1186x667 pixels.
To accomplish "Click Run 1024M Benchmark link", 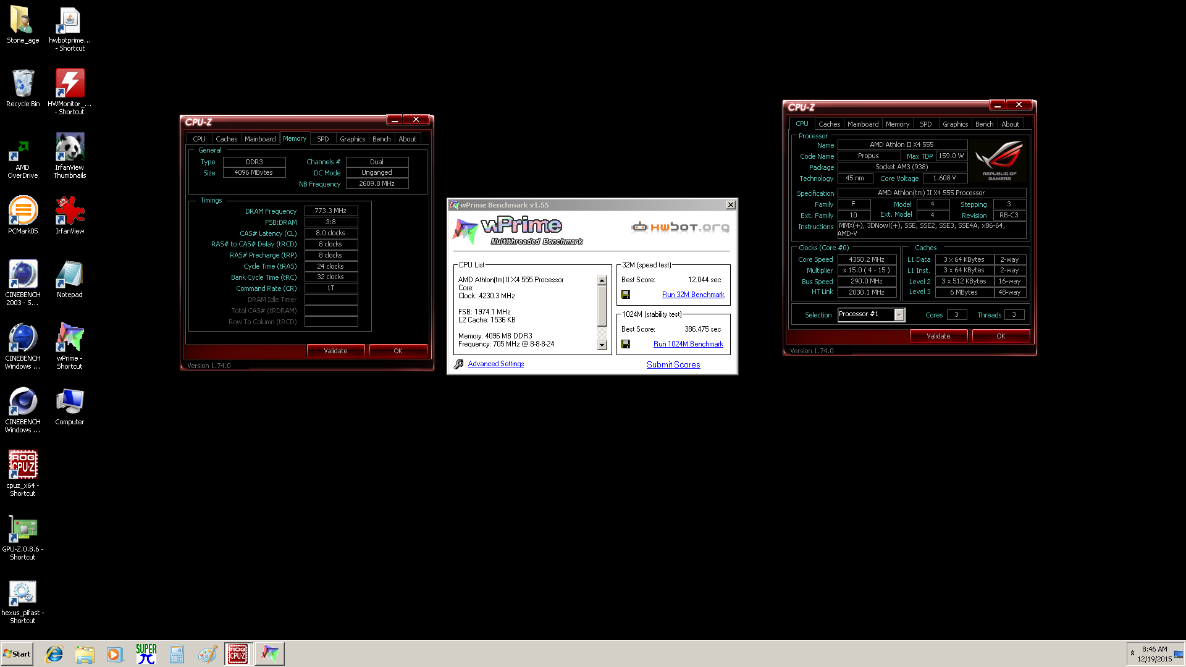I will (x=688, y=344).
